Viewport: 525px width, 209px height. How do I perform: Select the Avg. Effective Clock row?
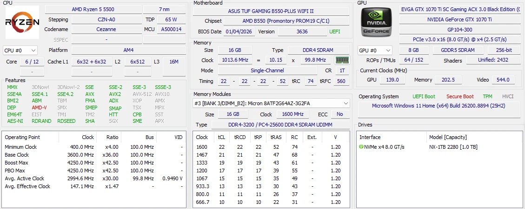click(94, 186)
